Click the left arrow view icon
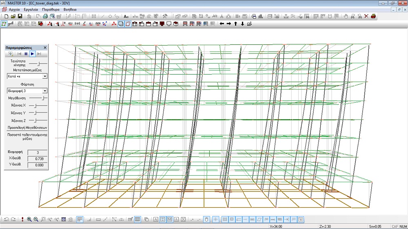408x229 pixels. [222, 24]
